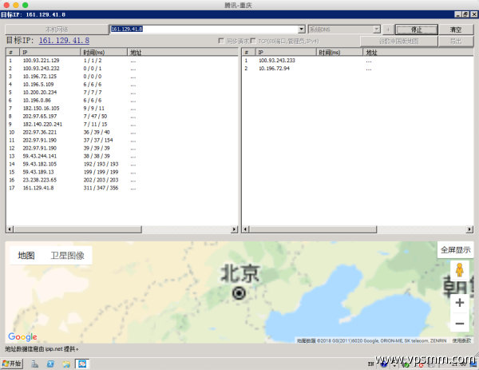
Task: Switch map to 地图 view
Action: tap(26, 256)
